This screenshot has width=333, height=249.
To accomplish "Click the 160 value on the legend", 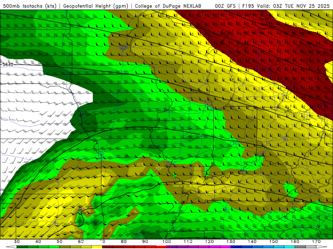I will tap(295, 242).
